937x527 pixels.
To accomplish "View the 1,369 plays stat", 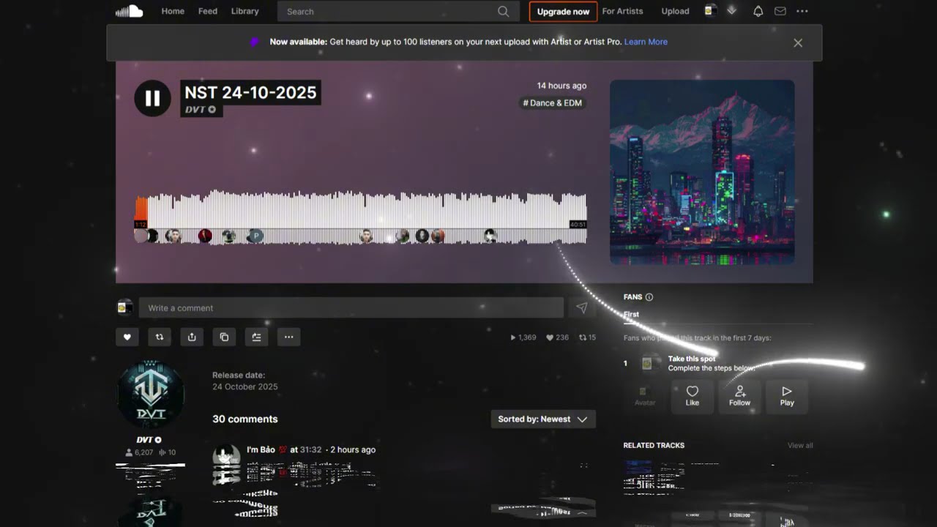I will pyautogui.click(x=523, y=337).
